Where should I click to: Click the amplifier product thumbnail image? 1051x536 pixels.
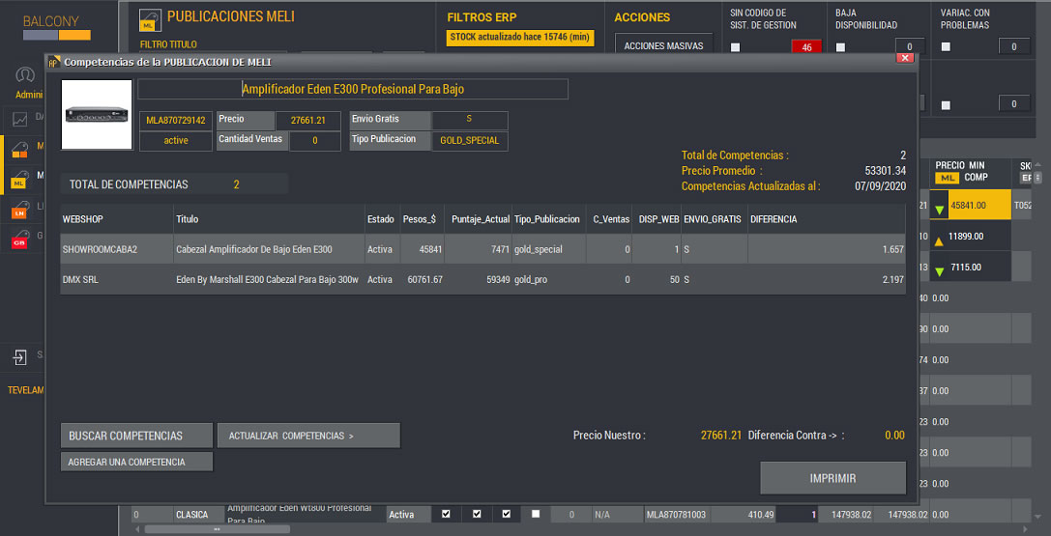coord(97,114)
